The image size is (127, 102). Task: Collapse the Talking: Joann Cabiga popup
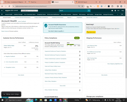tap(4, 94)
